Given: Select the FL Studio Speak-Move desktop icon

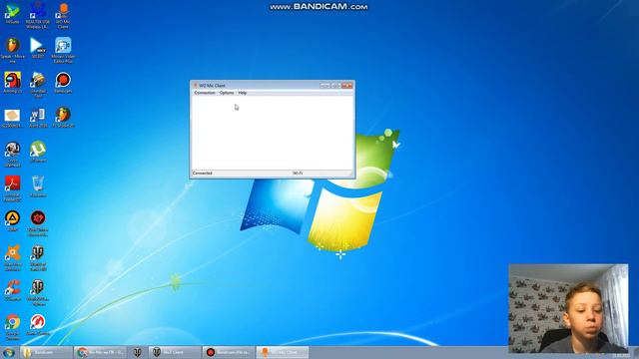Looking at the screenshot, I should (12, 50).
